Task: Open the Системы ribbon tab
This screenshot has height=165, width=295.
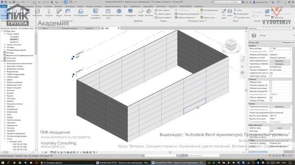Action: (x=48, y=6)
